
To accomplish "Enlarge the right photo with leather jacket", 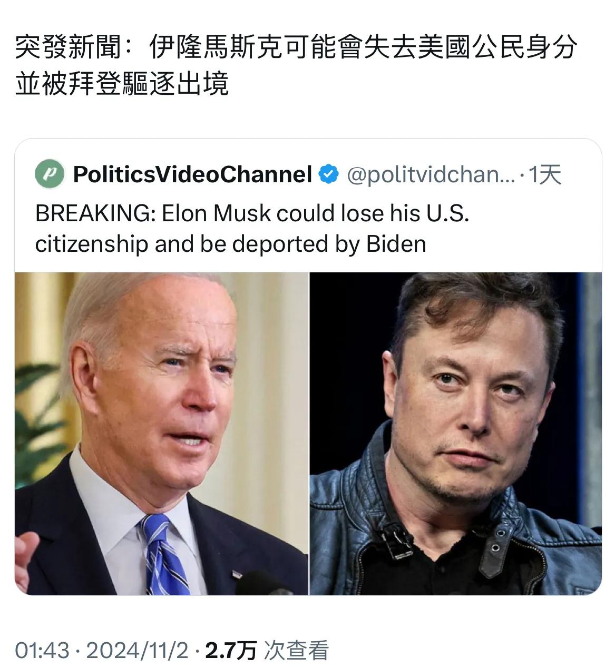I will (x=456, y=434).
